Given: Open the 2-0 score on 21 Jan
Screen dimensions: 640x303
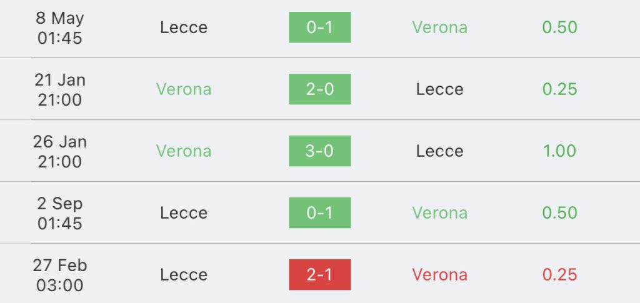Looking at the screenshot, I should click(319, 89).
